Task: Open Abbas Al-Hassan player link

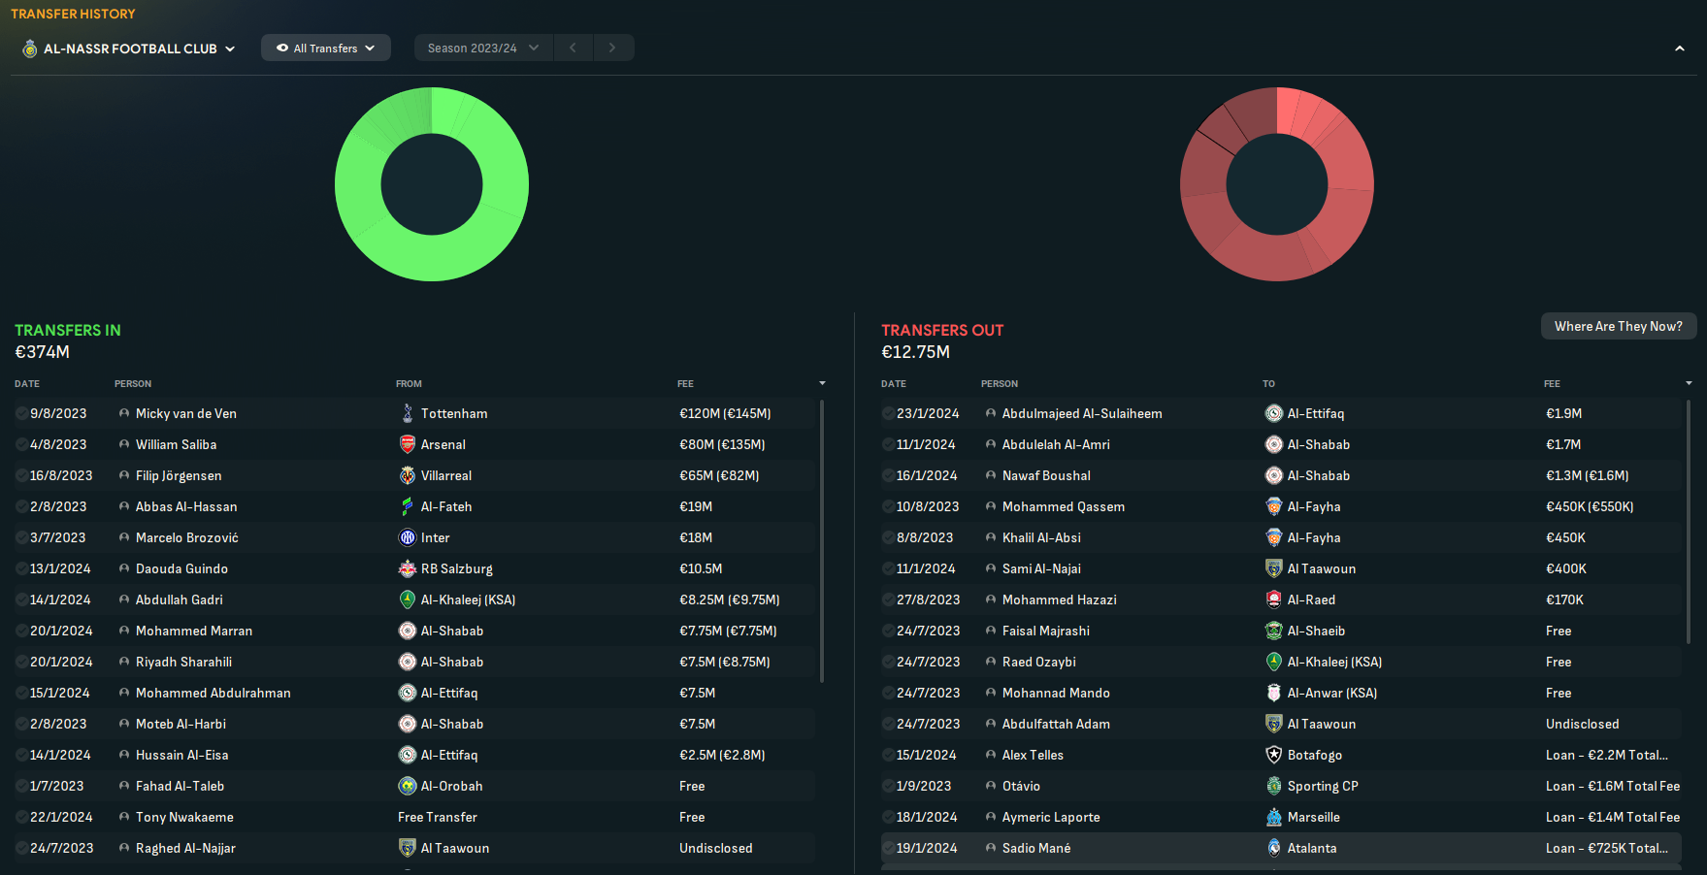Action: pos(186,506)
